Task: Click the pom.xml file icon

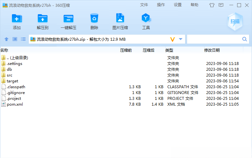Action: (x=4, y=104)
